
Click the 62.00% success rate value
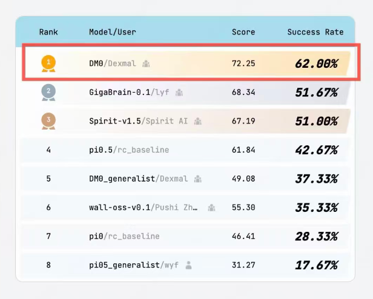coord(316,63)
